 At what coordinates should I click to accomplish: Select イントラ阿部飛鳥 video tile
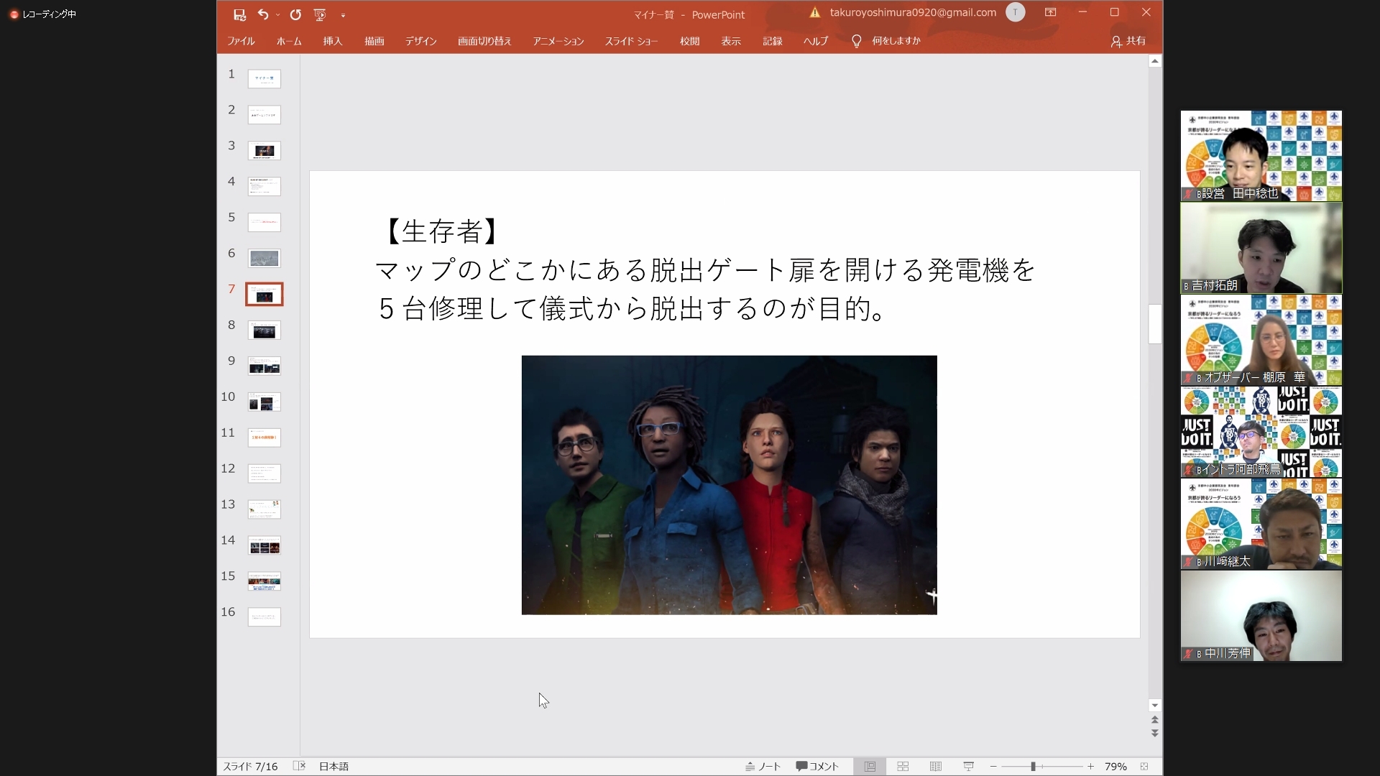point(1261,432)
